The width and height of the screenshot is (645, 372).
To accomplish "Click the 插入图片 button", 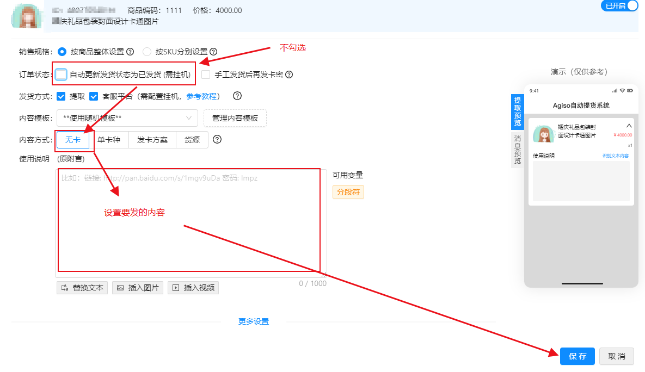I will [138, 288].
